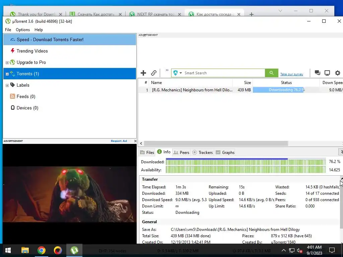Open the Take our survey link
Viewport: 343px width, 257px height.
click(292, 74)
